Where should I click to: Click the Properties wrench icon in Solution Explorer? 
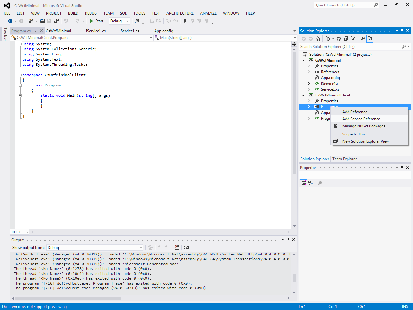[362, 38]
